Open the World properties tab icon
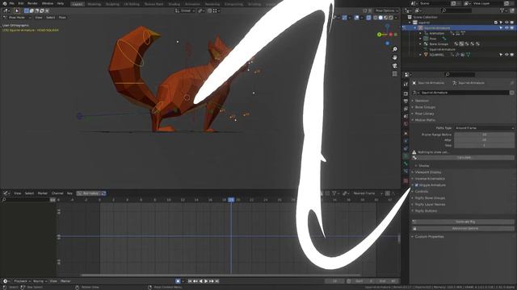The image size is (517, 290). [406, 124]
